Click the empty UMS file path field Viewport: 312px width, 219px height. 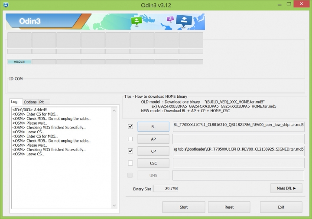(x=238, y=175)
